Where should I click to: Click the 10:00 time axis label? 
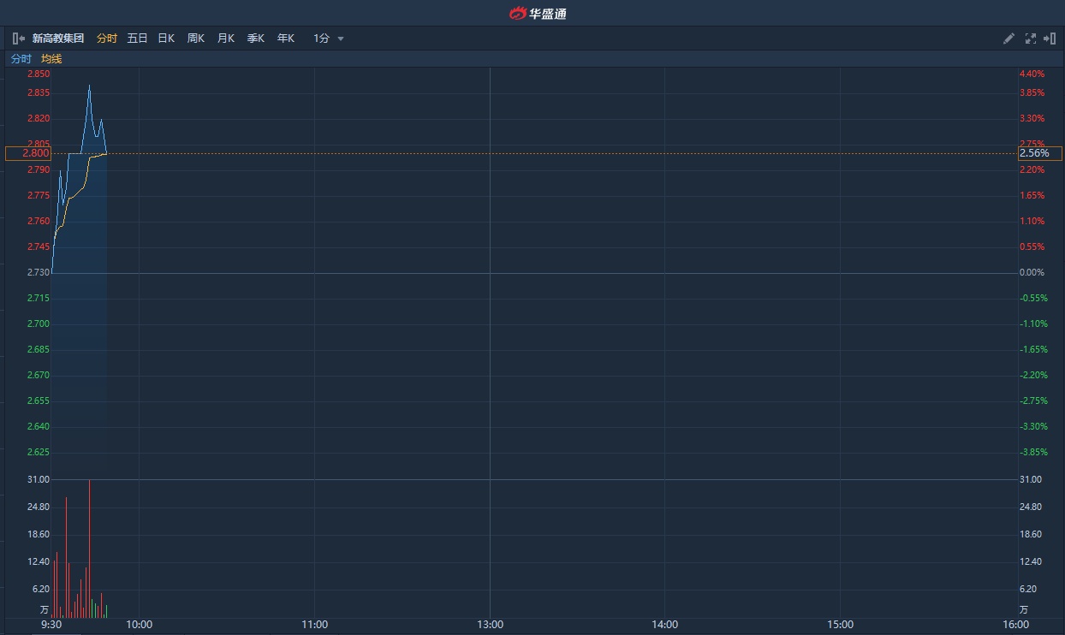click(140, 625)
